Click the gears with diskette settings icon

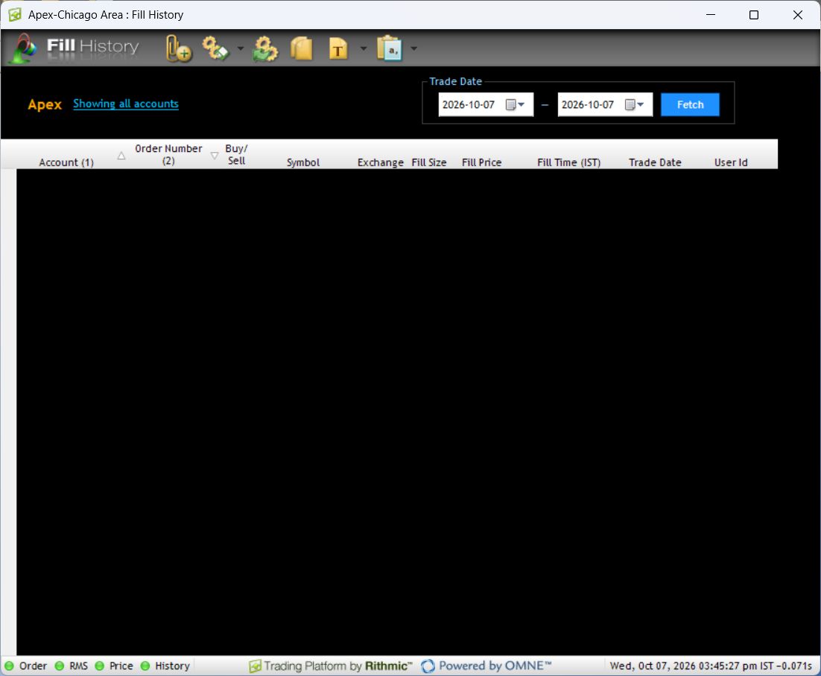tap(216, 48)
